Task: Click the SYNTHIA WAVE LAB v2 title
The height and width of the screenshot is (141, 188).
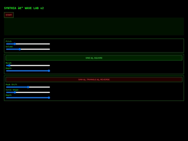Action: (24, 8)
